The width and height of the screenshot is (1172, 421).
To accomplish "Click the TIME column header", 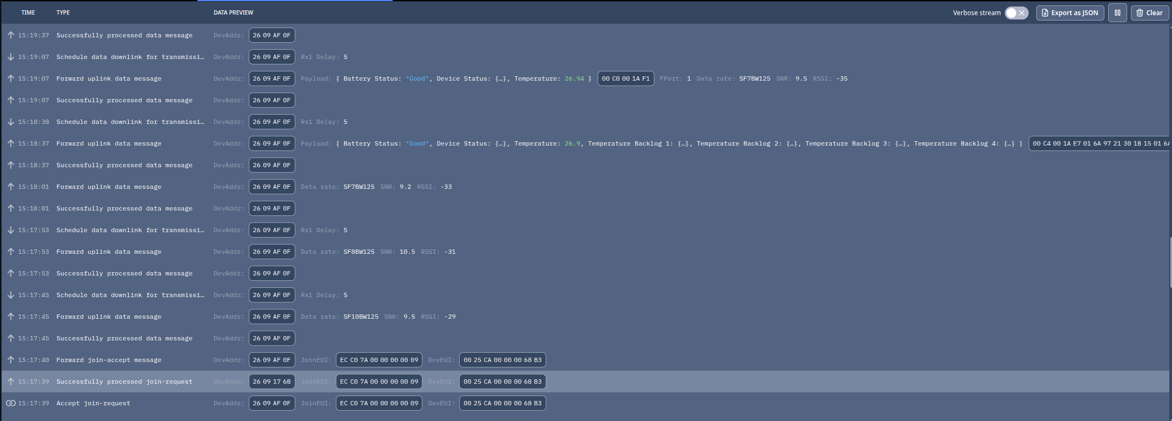I will click(28, 12).
